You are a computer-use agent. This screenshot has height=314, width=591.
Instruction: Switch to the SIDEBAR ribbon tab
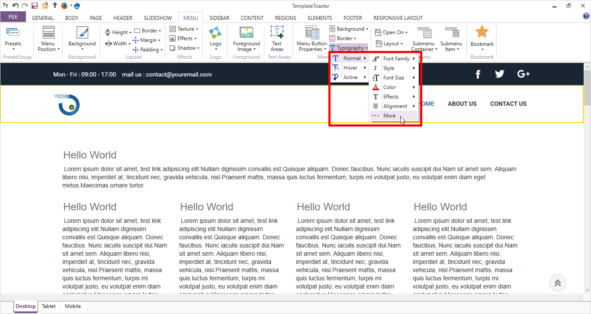219,18
